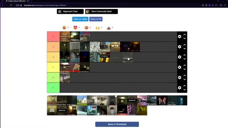This screenshot has height=128, width=228.
Task: Move F tier row down with arrow
Action: [x=185, y=90]
